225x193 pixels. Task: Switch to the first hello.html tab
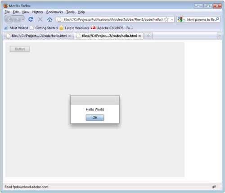(39, 36)
